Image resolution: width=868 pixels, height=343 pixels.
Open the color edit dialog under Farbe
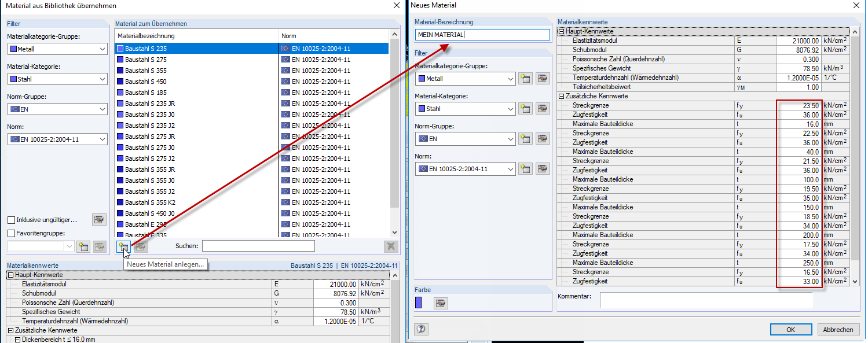pos(441,303)
